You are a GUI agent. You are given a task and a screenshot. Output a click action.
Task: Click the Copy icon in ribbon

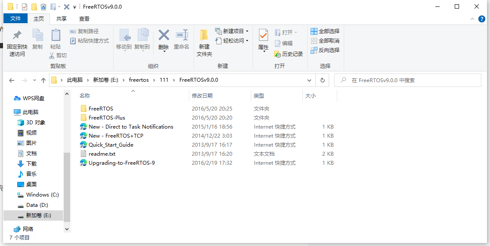pos(37,36)
